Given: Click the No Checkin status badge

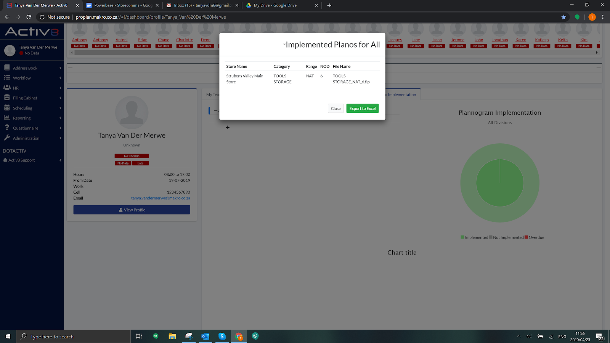Looking at the screenshot, I should coord(132,156).
